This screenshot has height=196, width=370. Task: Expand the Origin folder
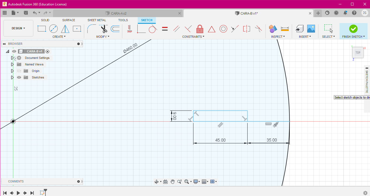click(x=12, y=71)
